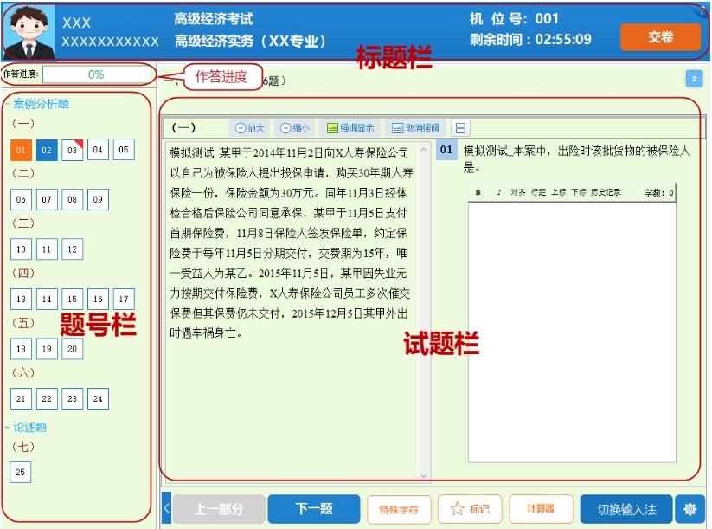Go to question 05
Viewport: 712px width, 529px height.
coord(124,150)
